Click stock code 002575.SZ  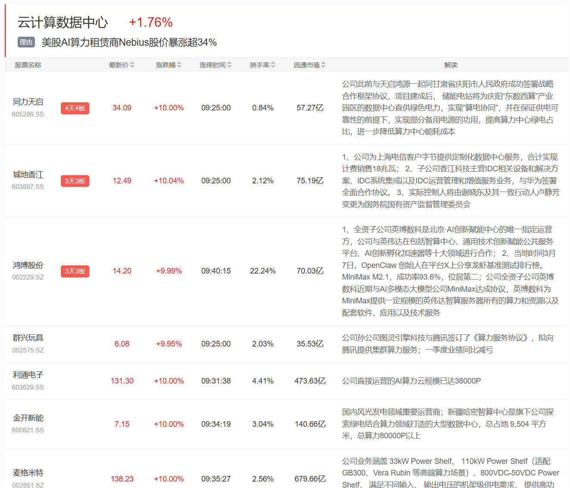click(x=28, y=350)
